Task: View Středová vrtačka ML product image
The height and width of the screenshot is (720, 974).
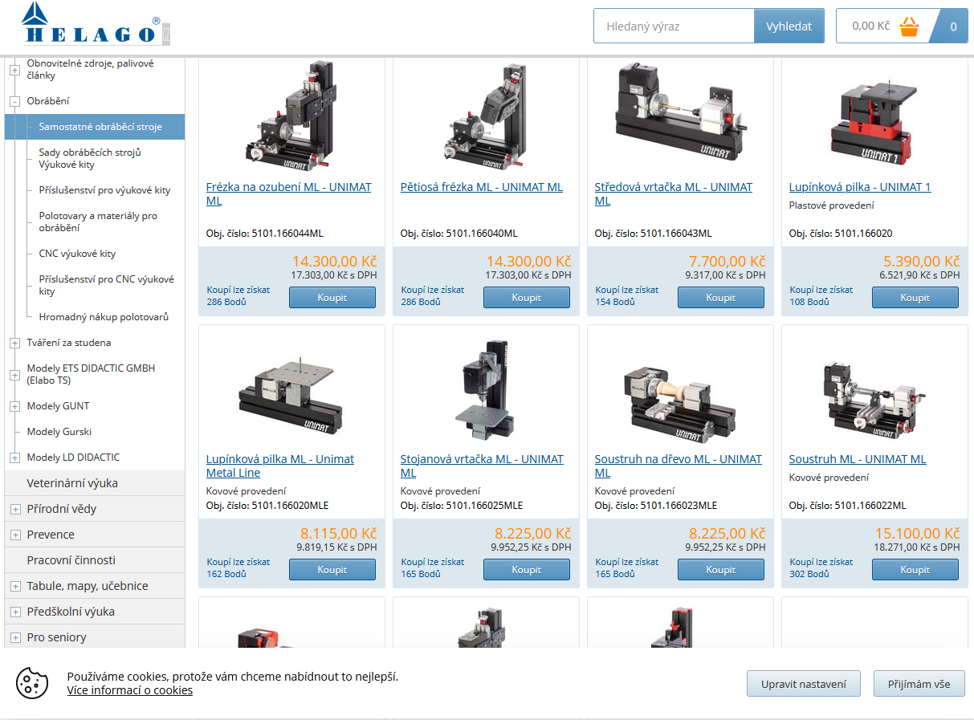Action: click(680, 112)
